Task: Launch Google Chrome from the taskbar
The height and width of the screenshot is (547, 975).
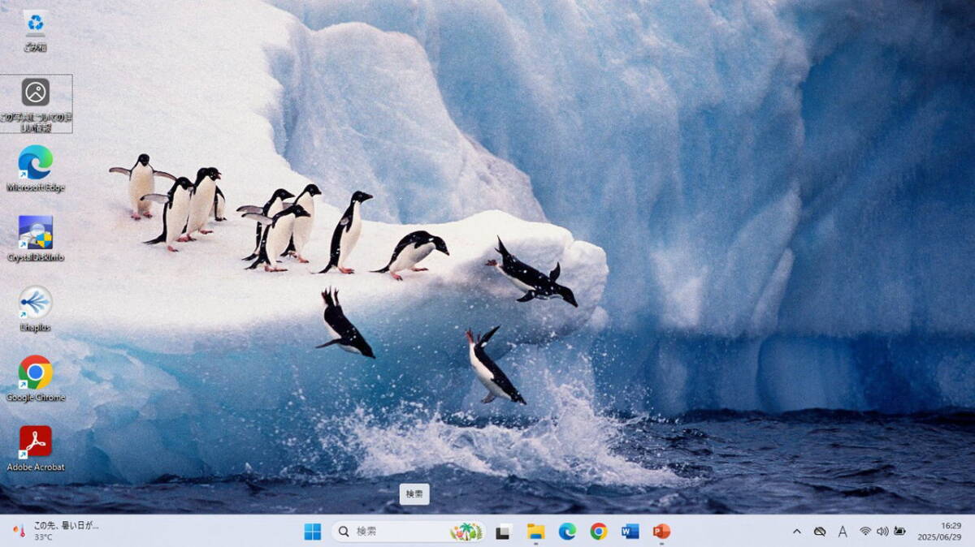Action: tap(599, 532)
